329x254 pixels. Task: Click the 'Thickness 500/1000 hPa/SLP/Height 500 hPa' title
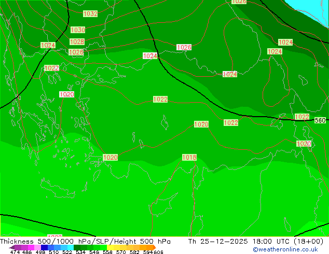pyautogui.click(x=85, y=242)
